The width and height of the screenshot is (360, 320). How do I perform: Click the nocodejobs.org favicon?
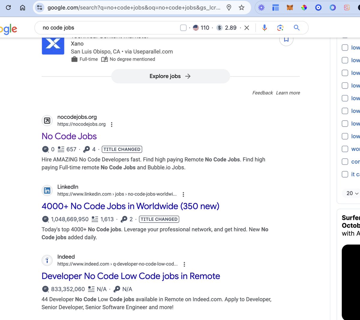pos(47,121)
